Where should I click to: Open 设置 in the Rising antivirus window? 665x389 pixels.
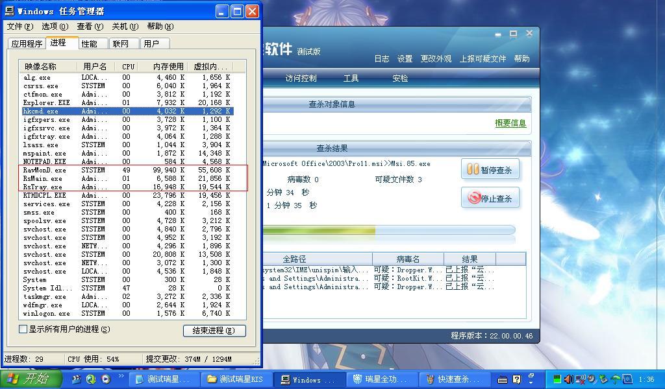405,59
